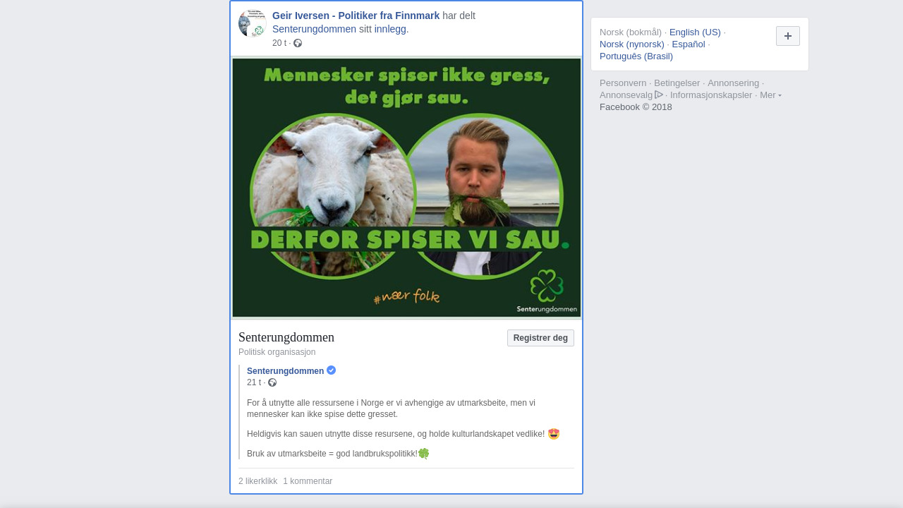Viewport: 903px width, 508px height.
Task: Open the shared sheep meme image
Action: click(406, 188)
